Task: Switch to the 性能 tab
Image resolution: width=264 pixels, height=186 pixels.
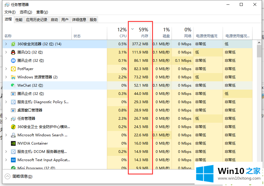Action: (19, 20)
